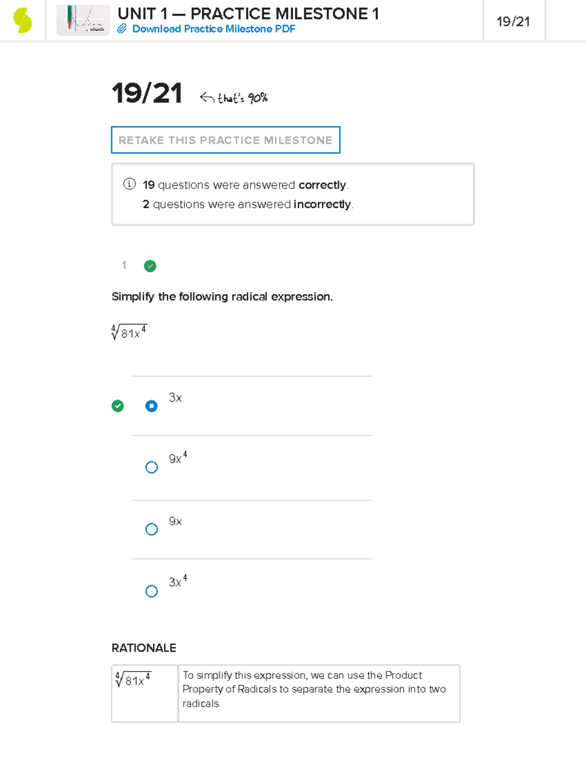The height and width of the screenshot is (758, 586).
Task: Choose the 9x⁴ answer radio button
Action: (151, 468)
